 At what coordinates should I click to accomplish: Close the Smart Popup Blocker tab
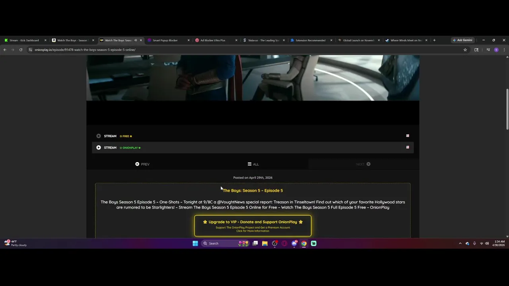(188, 40)
